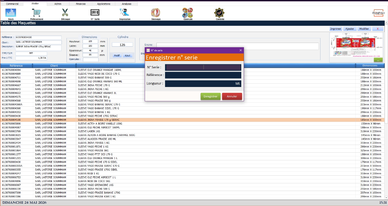
Task: Select row SLEEVE YAGO PTIT DEJ 170 G
Action: [192, 154]
